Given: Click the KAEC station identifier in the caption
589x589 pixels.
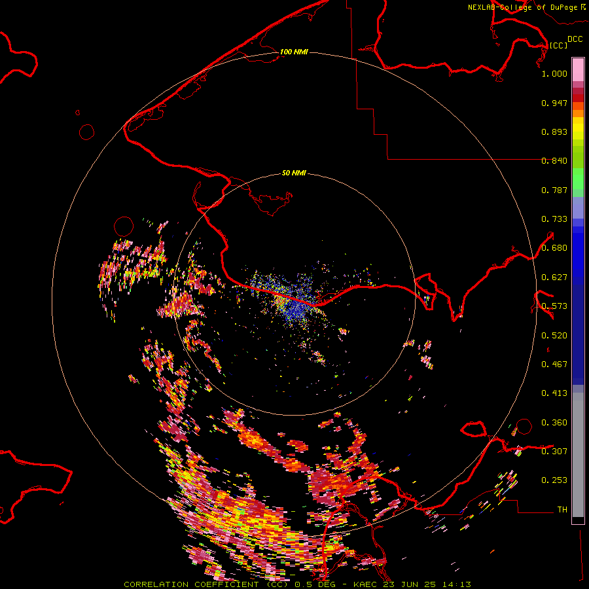Looking at the screenshot, I should click(x=365, y=584).
